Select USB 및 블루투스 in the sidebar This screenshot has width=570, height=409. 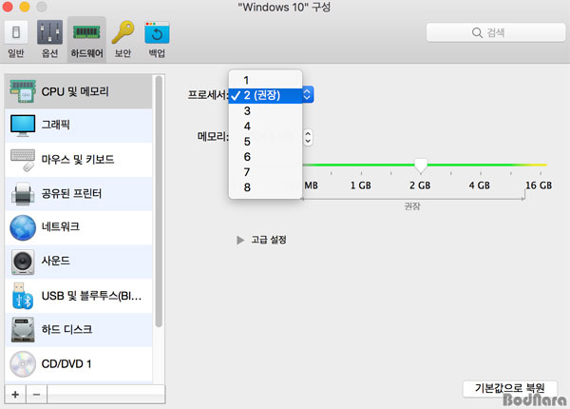(79, 296)
